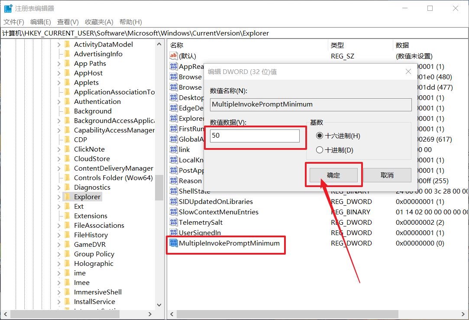This screenshot has width=469, height=320.
Task: Open the 文件(F) menu
Action: point(14,22)
